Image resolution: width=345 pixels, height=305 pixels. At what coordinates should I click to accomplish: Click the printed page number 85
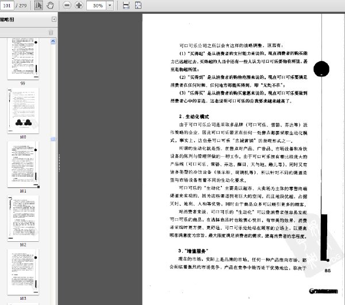pos(327,271)
